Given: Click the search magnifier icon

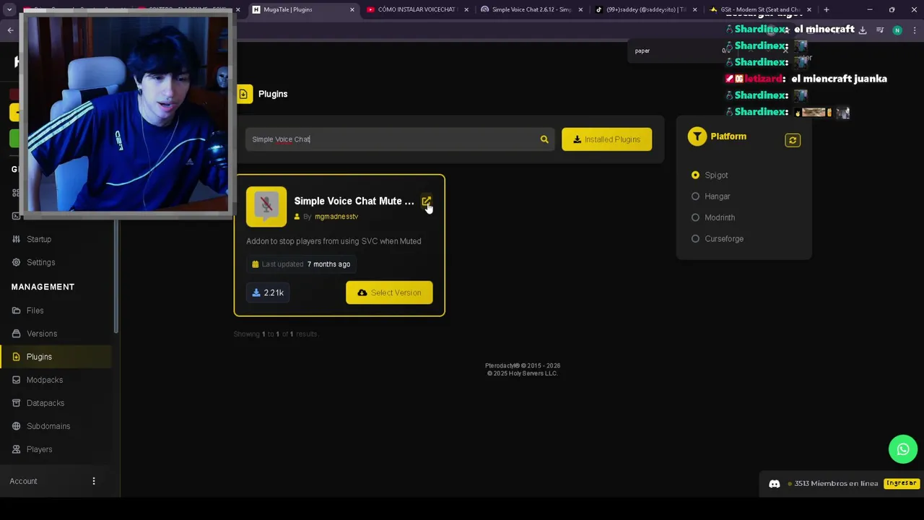Looking at the screenshot, I should point(544,139).
